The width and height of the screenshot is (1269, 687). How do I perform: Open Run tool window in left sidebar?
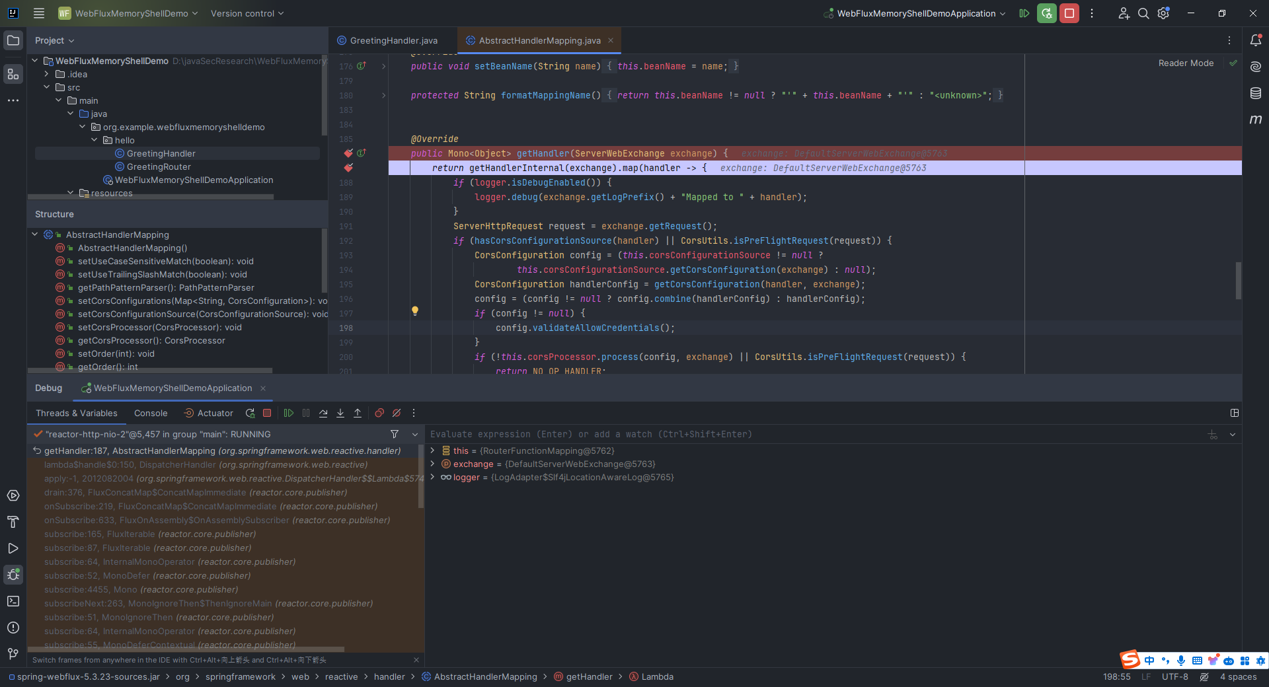13,549
